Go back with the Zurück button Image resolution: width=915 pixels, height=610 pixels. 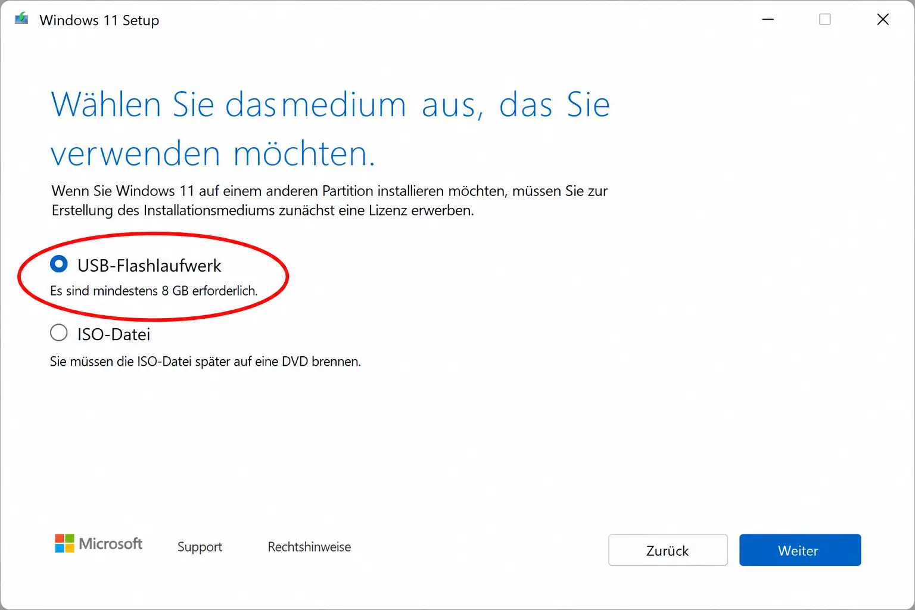pyautogui.click(x=668, y=550)
